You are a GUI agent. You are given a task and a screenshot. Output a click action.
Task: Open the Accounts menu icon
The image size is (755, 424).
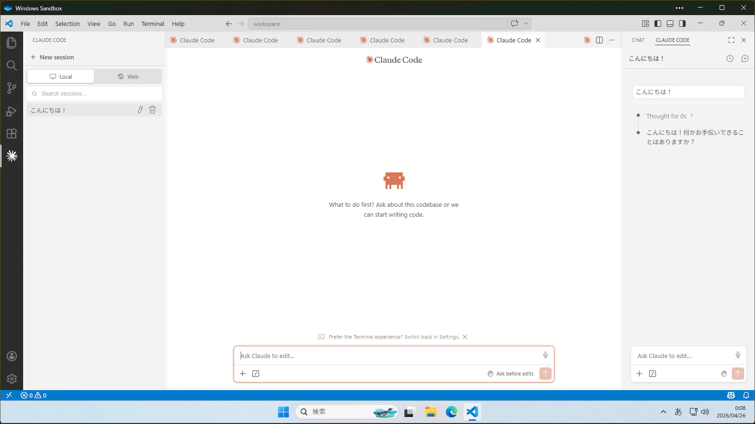pos(12,356)
